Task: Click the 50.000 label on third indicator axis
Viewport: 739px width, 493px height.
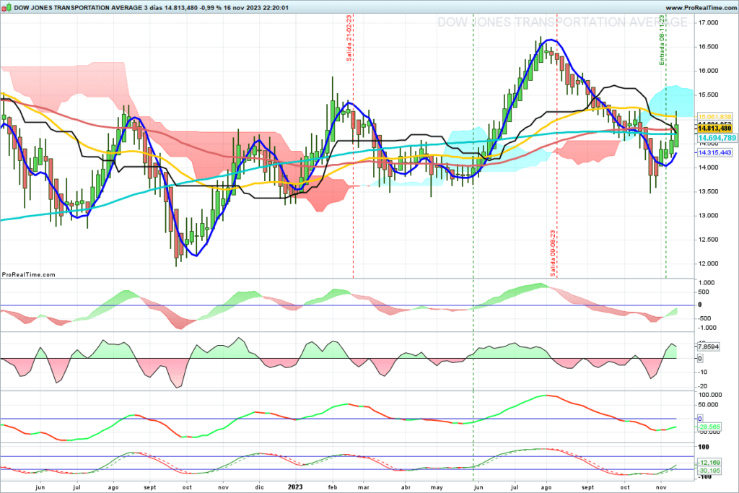Action: [709, 405]
